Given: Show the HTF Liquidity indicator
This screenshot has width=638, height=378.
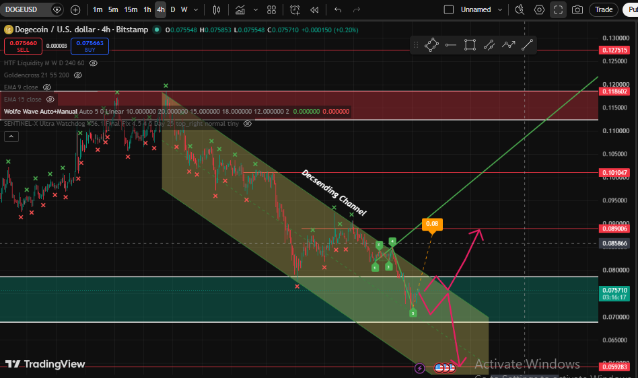Looking at the screenshot, I should pyautogui.click(x=93, y=63).
